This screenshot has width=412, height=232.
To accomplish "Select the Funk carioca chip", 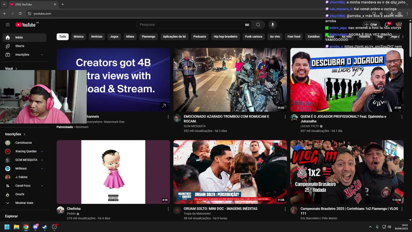I will pyautogui.click(x=254, y=37).
